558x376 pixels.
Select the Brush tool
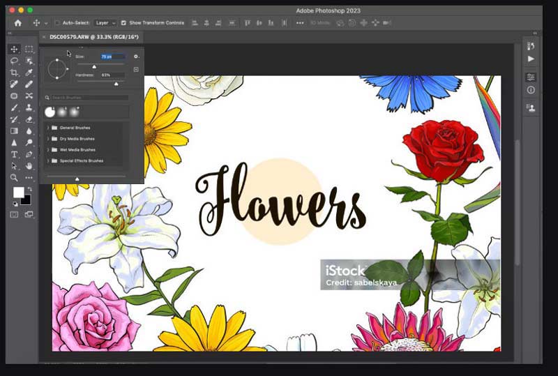coord(14,107)
